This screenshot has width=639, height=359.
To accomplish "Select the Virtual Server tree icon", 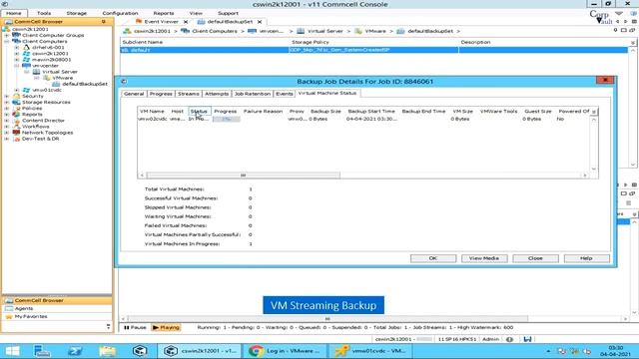I will point(36,72).
